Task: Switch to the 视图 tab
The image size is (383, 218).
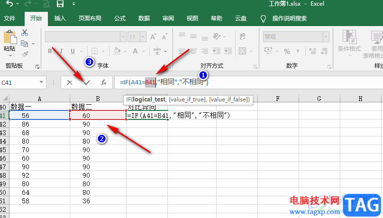Action: tap(192, 18)
